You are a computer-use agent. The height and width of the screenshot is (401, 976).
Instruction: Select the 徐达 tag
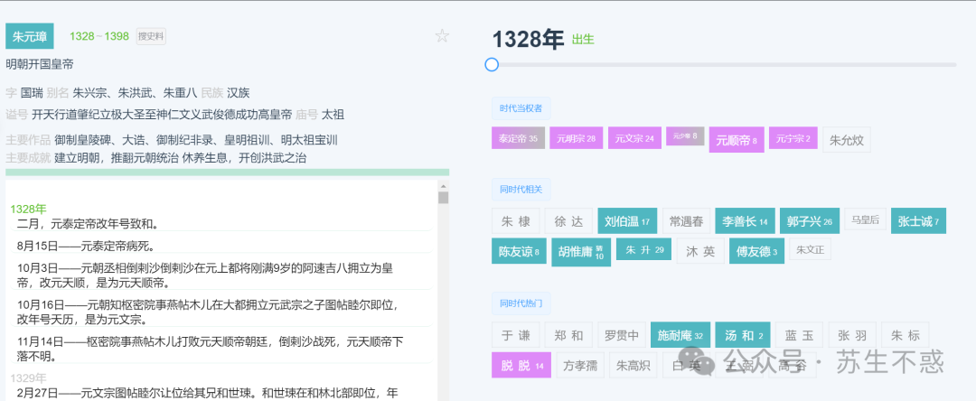(x=569, y=220)
